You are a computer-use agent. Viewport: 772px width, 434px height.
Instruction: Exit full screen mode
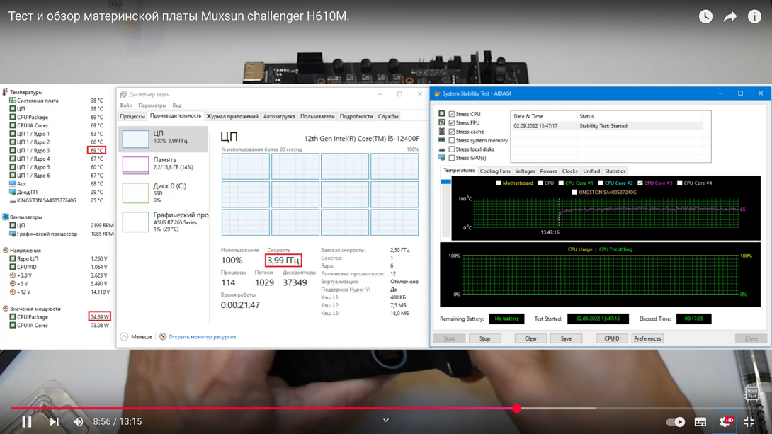pyautogui.click(x=749, y=422)
